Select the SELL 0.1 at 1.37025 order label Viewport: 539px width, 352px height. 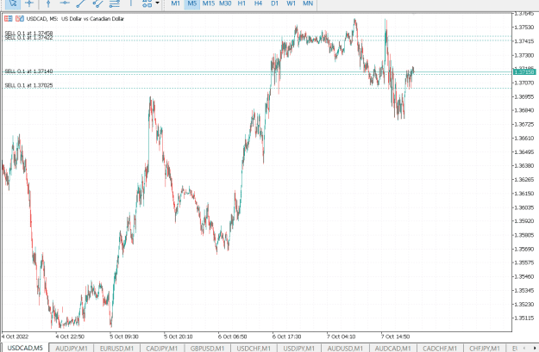pyautogui.click(x=28, y=85)
